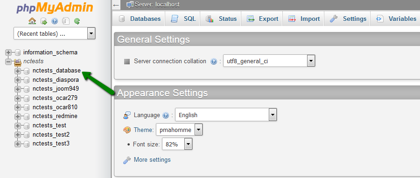Click the help icon next to Server connection collation
The height and width of the screenshot is (178, 420).
tap(214, 62)
